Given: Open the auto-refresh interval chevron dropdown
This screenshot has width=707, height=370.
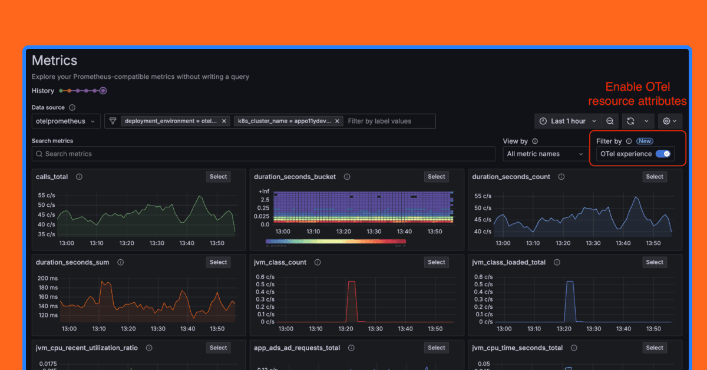Looking at the screenshot, I should pos(646,121).
